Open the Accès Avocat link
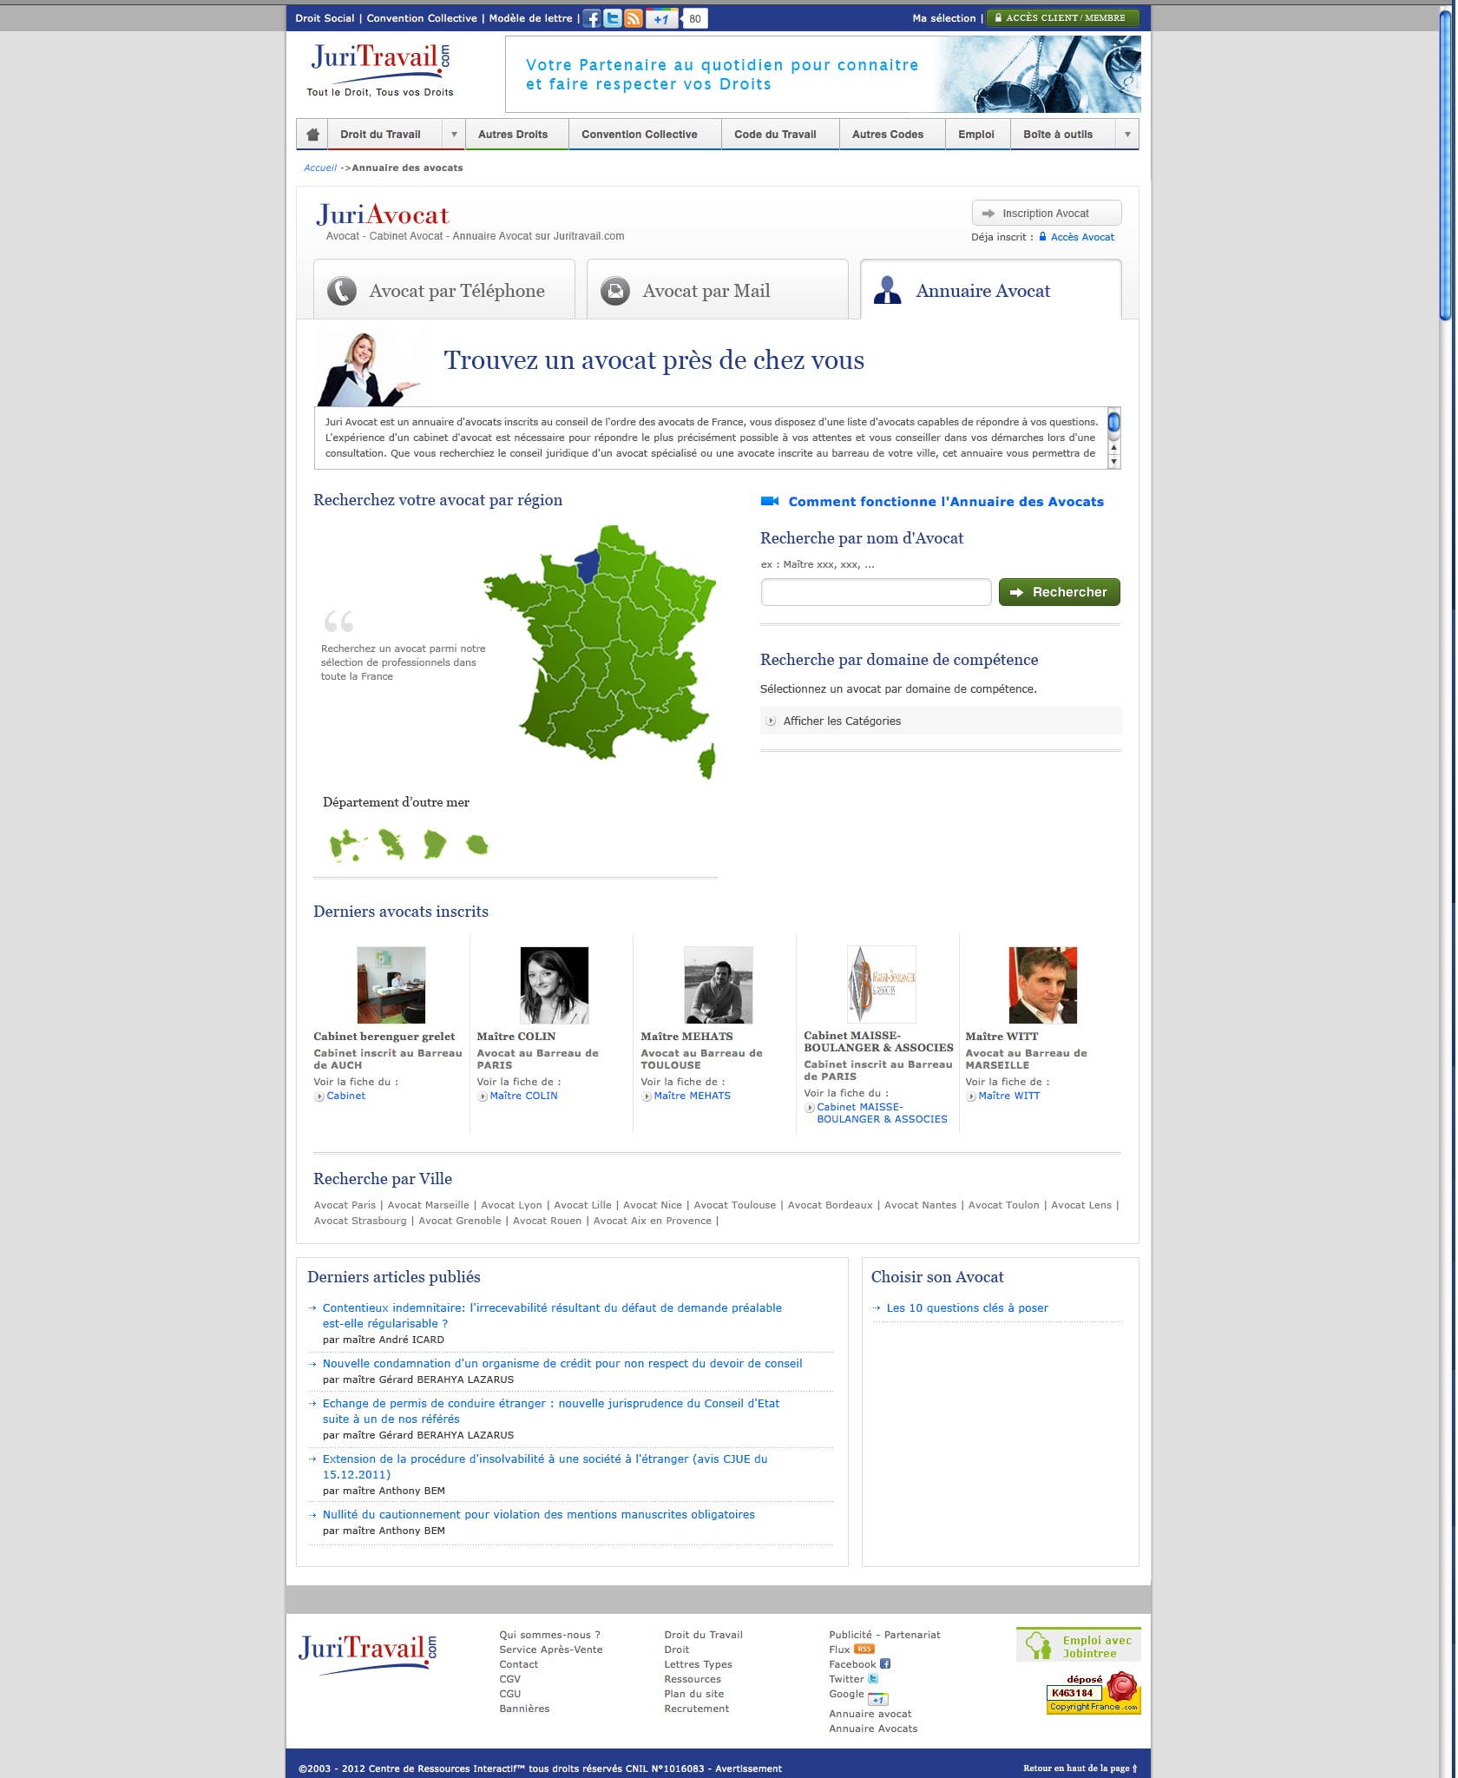 pos(1082,237)
